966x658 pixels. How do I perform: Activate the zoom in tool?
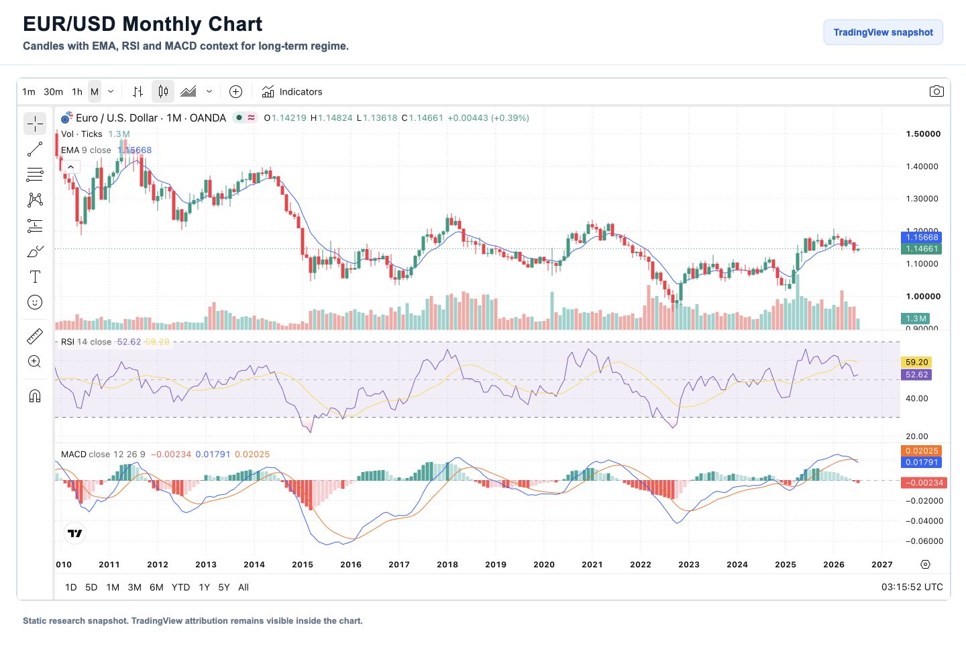pos(35,361)
